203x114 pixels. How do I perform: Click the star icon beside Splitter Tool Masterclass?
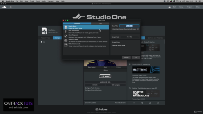pyautogui.click(x=130, y=88)
